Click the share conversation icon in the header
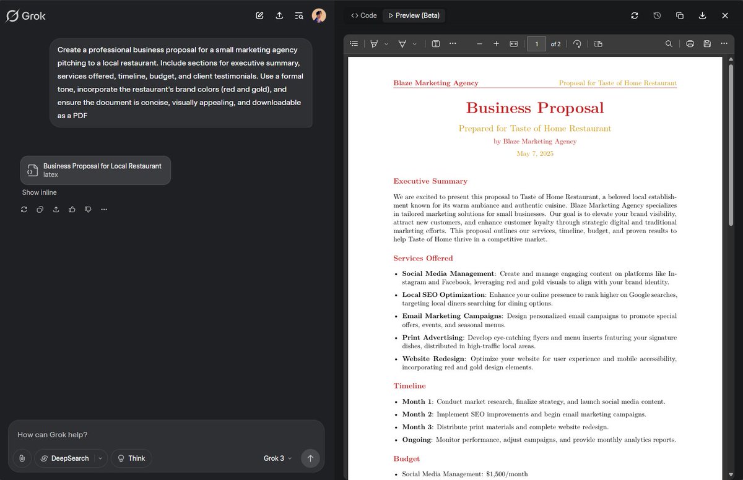743x480 pixels. (279, 15)
